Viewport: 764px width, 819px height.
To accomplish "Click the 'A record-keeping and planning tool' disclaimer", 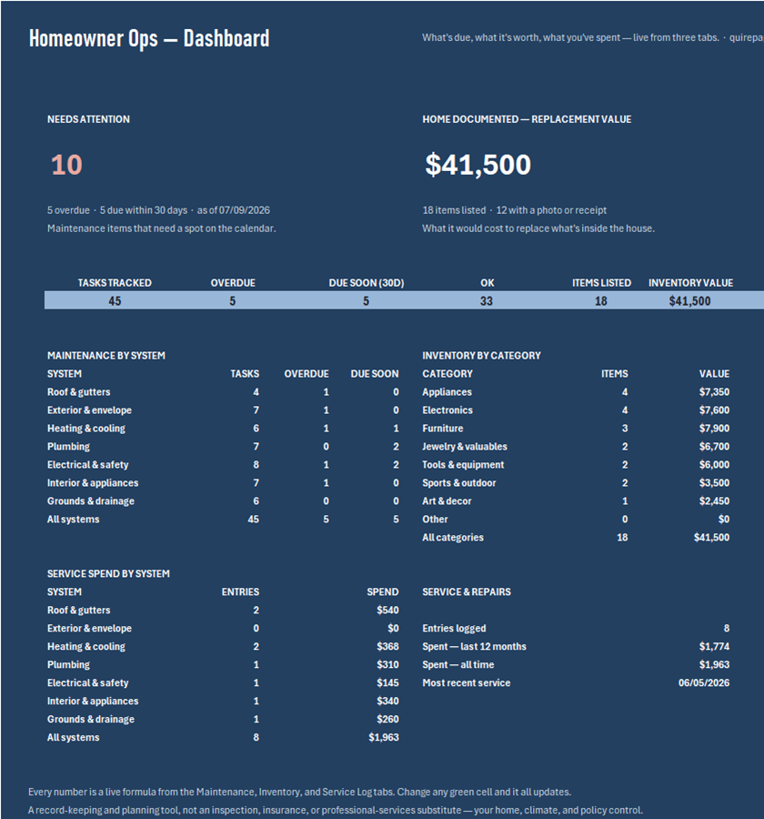I will pos(336,810).
